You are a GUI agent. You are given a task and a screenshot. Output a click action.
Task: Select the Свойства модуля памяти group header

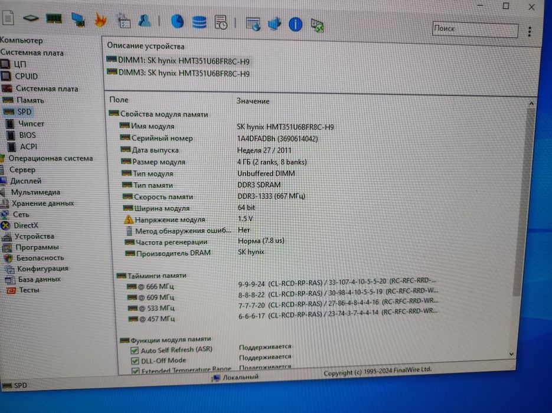pyautogui.click(x=158, y=114)
